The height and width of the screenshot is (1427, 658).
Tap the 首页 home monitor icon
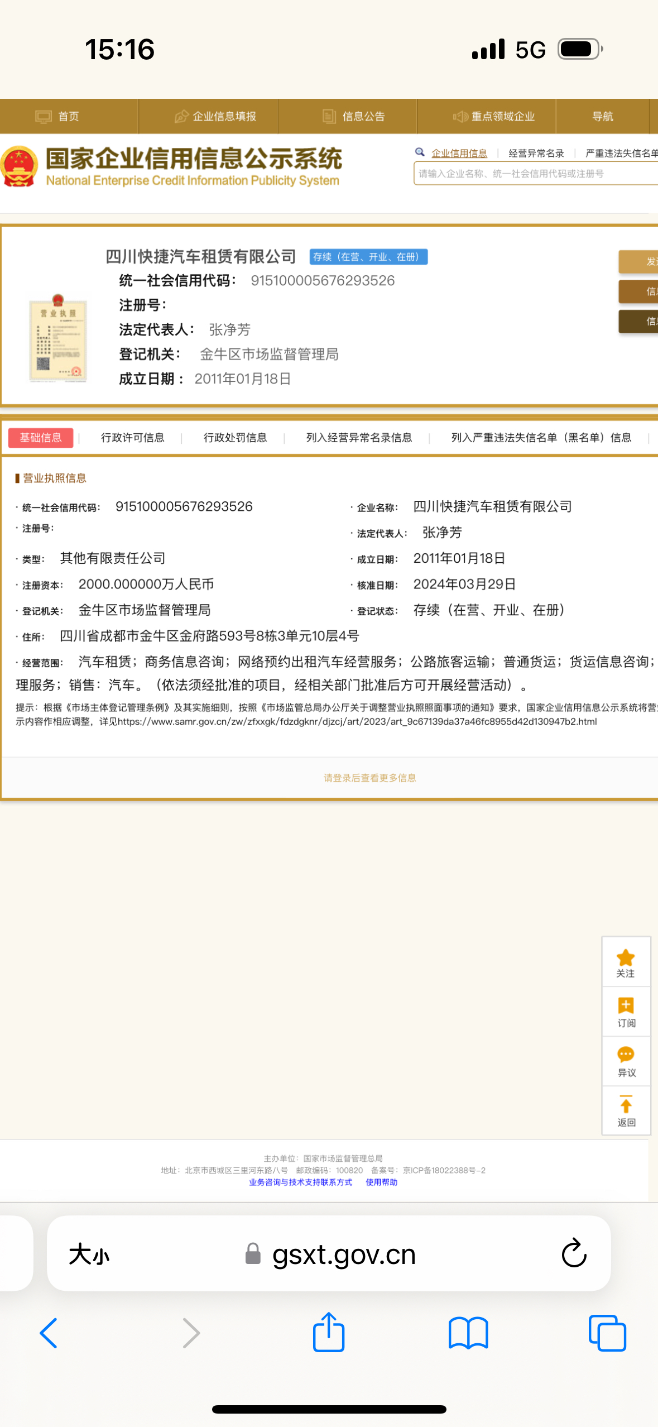(x=43, y=116)
